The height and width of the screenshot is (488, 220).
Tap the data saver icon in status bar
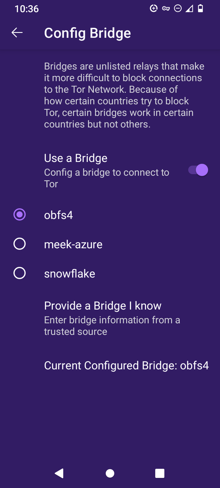pos(154,8)
